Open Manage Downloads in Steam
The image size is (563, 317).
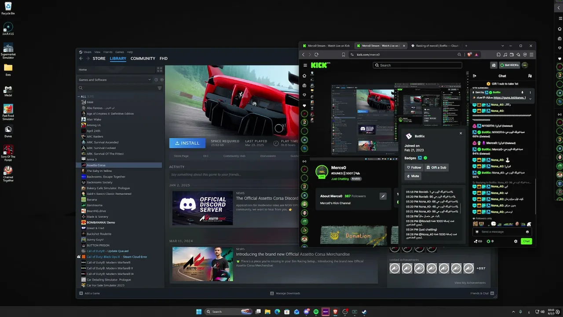[285, 293]
